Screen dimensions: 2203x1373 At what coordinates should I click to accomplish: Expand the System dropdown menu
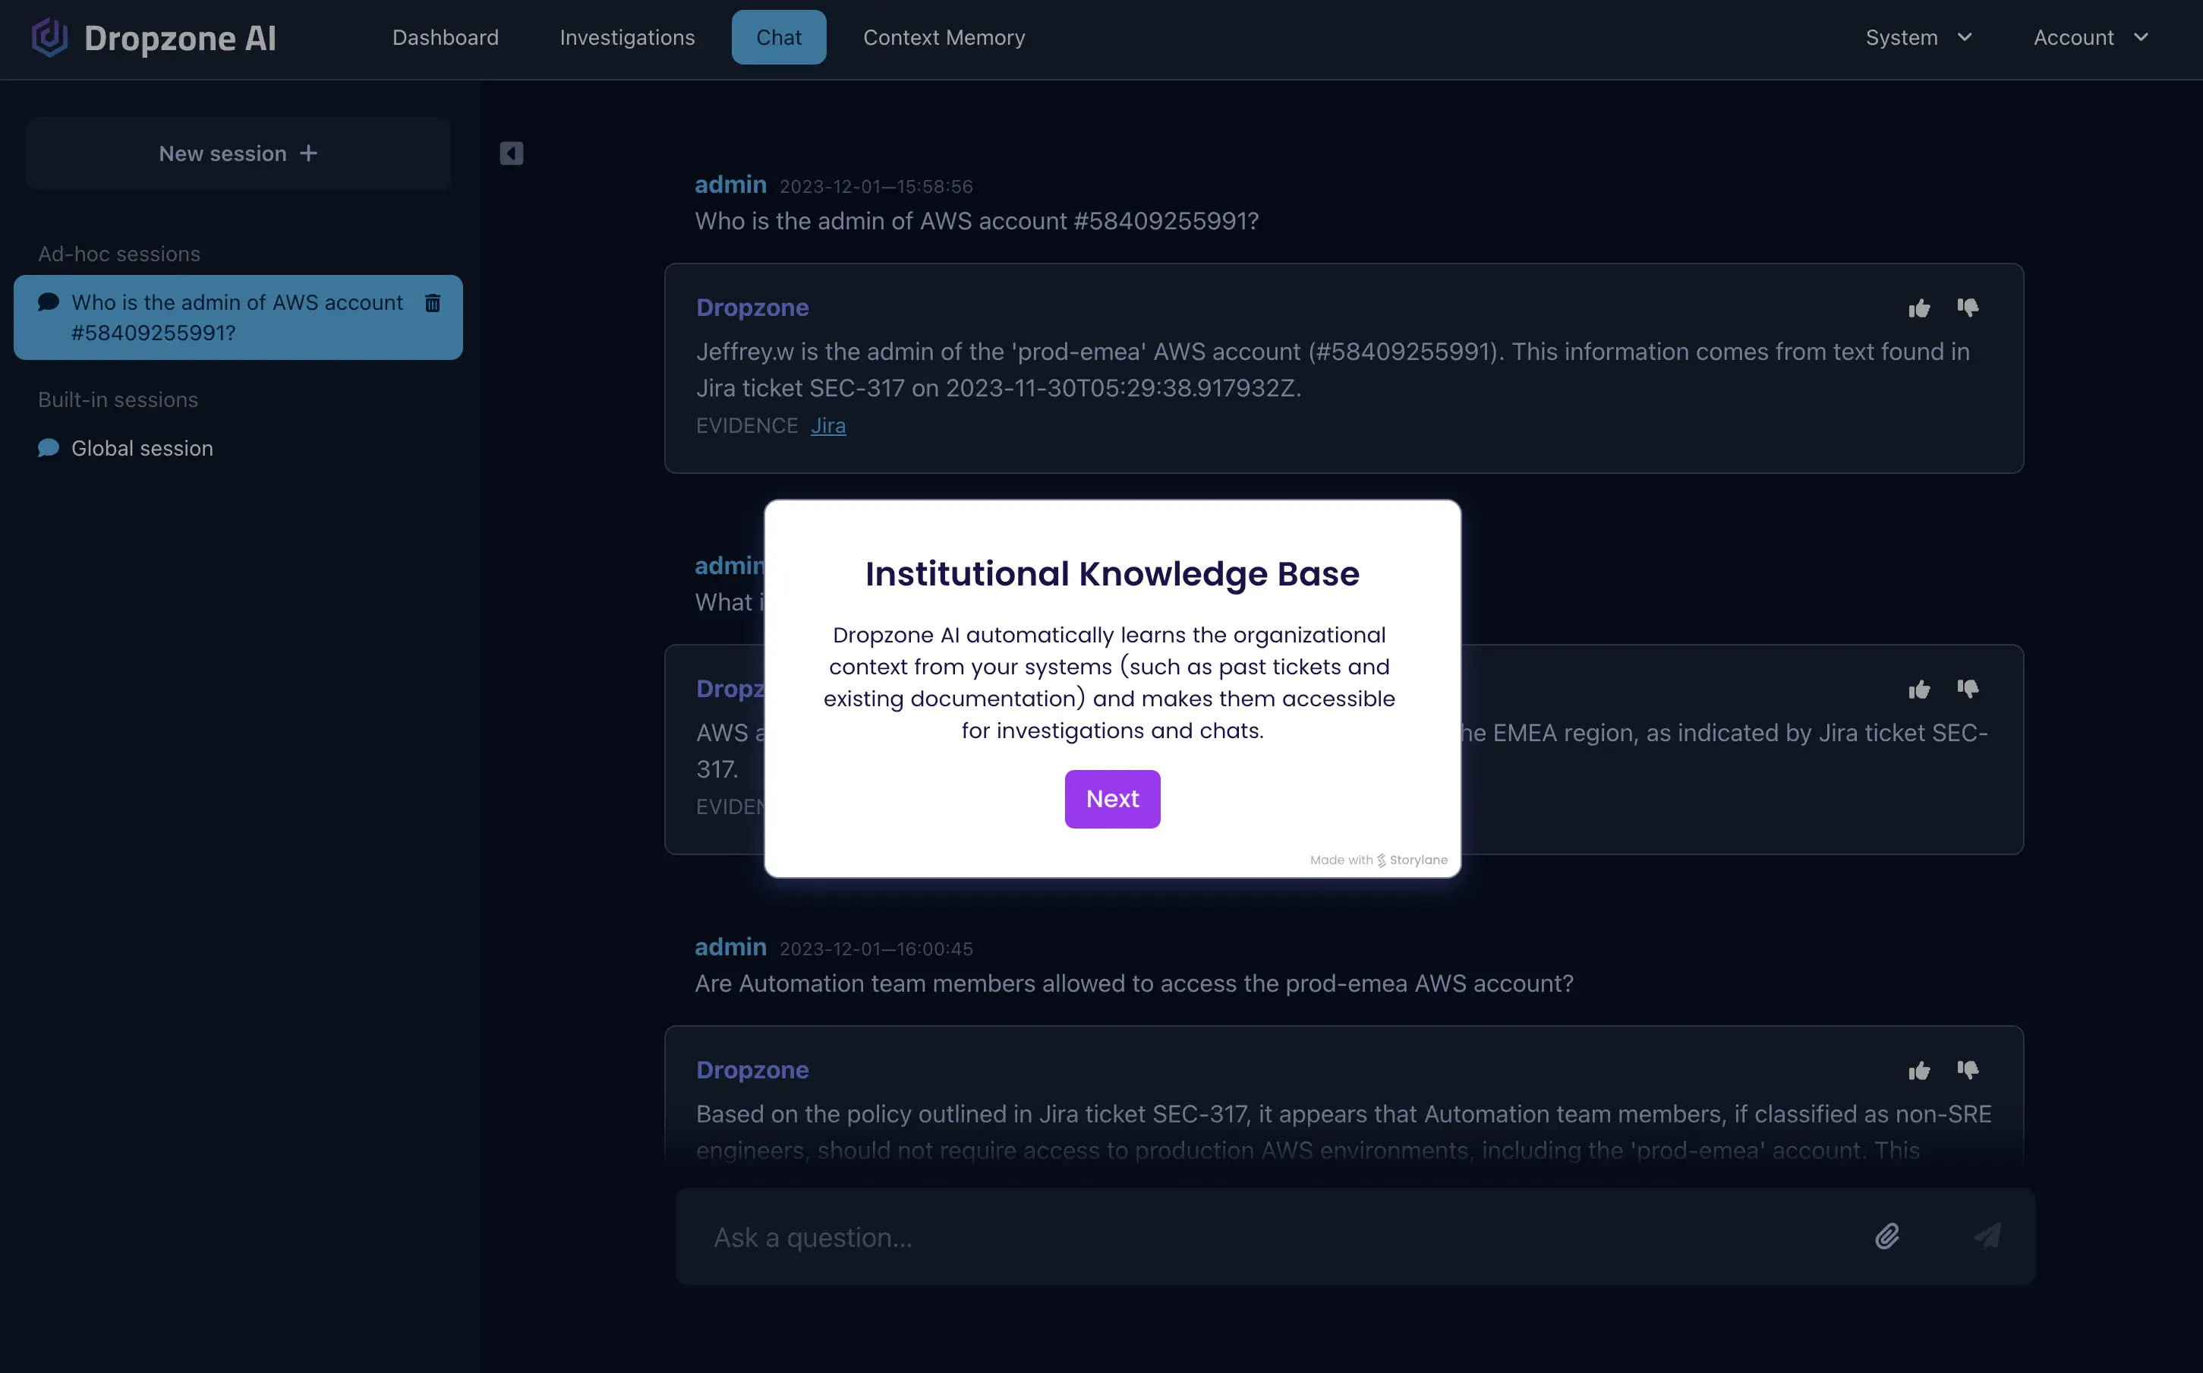pyautogui.click(x=1919, y=37)
